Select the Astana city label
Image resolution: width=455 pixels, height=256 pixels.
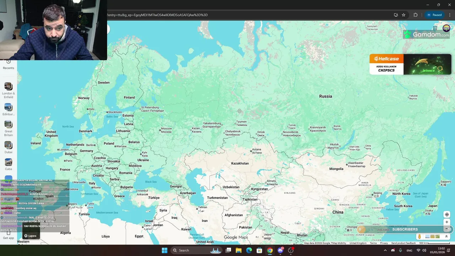click(256, 151)
